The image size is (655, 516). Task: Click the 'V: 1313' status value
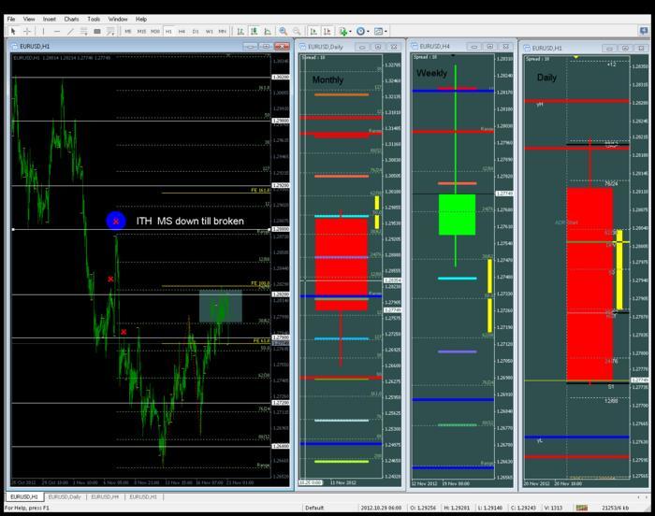tap(553, 508)
